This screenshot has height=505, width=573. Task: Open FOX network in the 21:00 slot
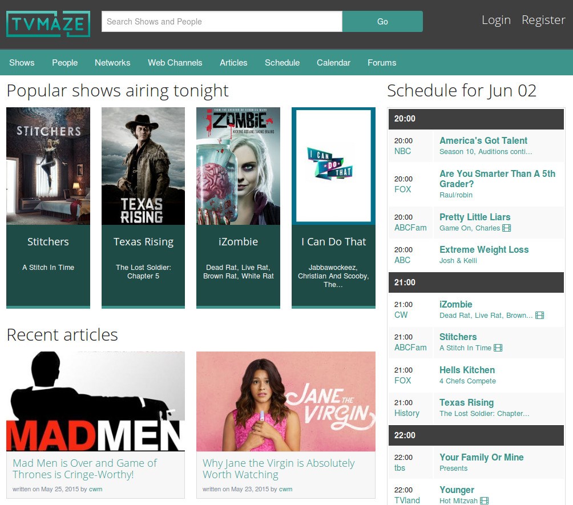pos(403,381)
